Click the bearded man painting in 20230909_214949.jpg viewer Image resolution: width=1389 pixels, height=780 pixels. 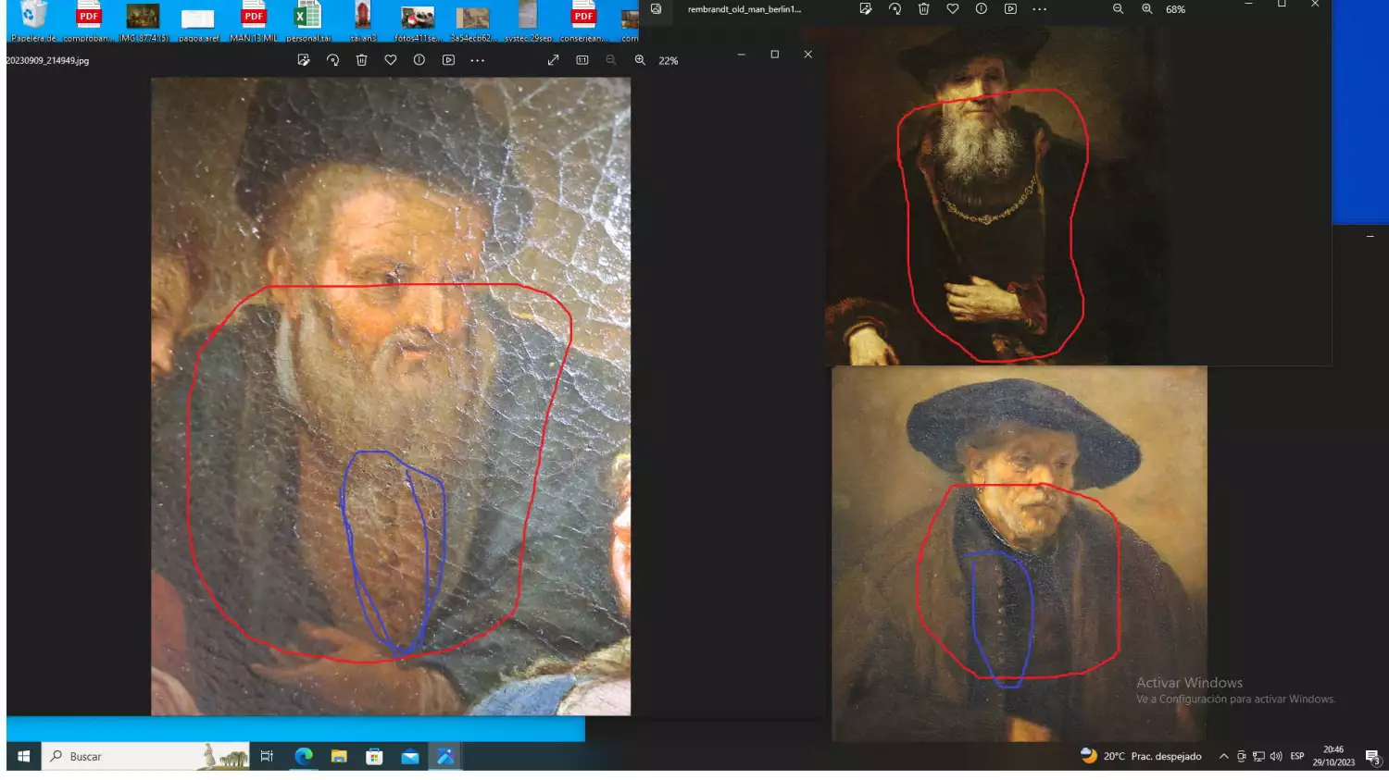pyautogui.click(x=391, y=396)
